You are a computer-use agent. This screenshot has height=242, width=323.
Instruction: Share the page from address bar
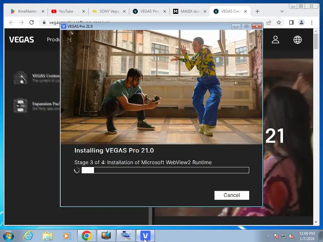[x=269, y=22]
